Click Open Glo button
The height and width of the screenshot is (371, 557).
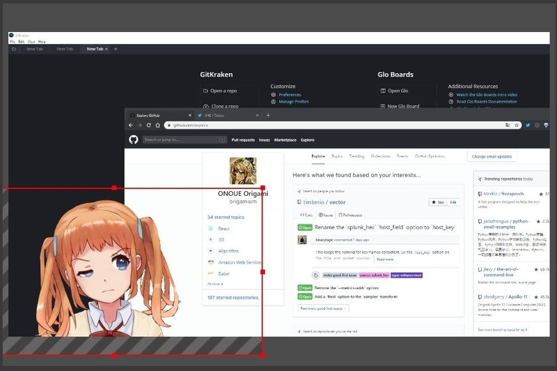click(x=407, y=91)
